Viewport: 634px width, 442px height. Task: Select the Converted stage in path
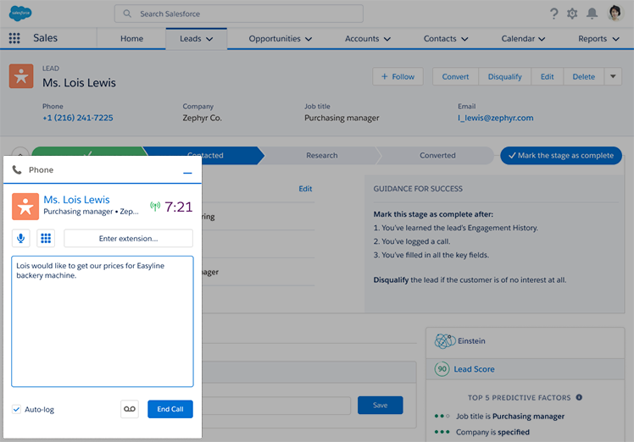click(437, 156)
